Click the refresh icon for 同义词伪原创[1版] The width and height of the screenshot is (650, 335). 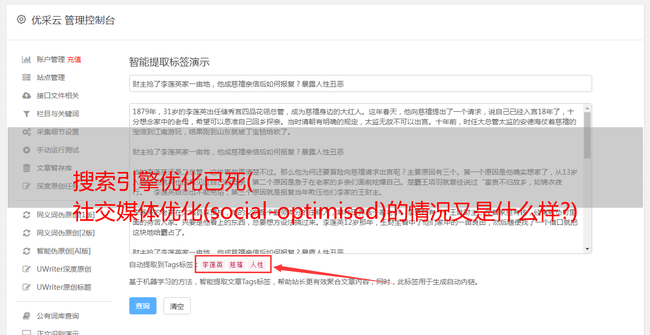click(27, 215)
